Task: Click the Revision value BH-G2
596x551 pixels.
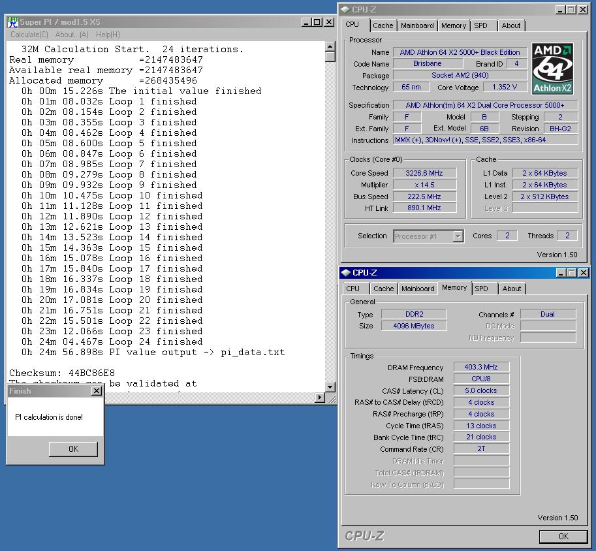Action: [561, 129]
